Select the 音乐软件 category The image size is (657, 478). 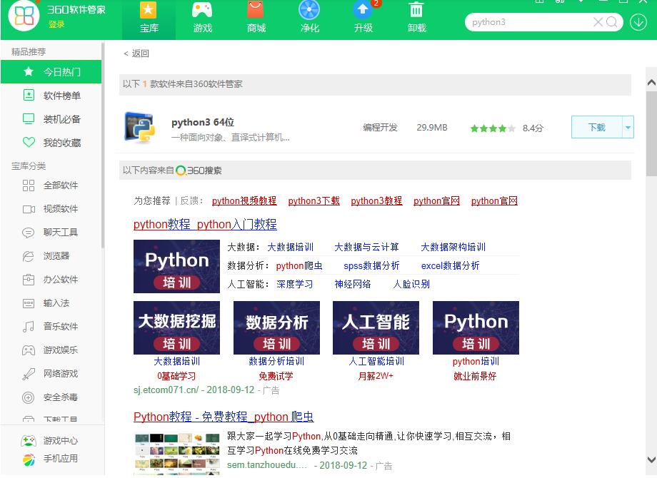pyautogui.click(x=51, y=327)
